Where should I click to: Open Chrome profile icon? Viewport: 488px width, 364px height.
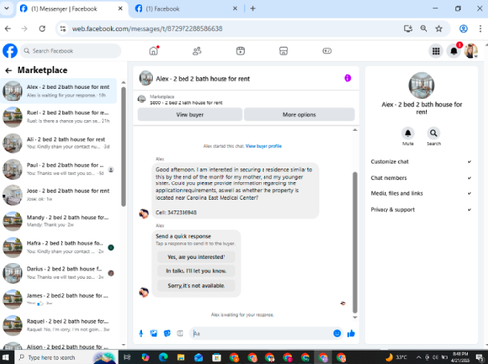pos(463,29)
